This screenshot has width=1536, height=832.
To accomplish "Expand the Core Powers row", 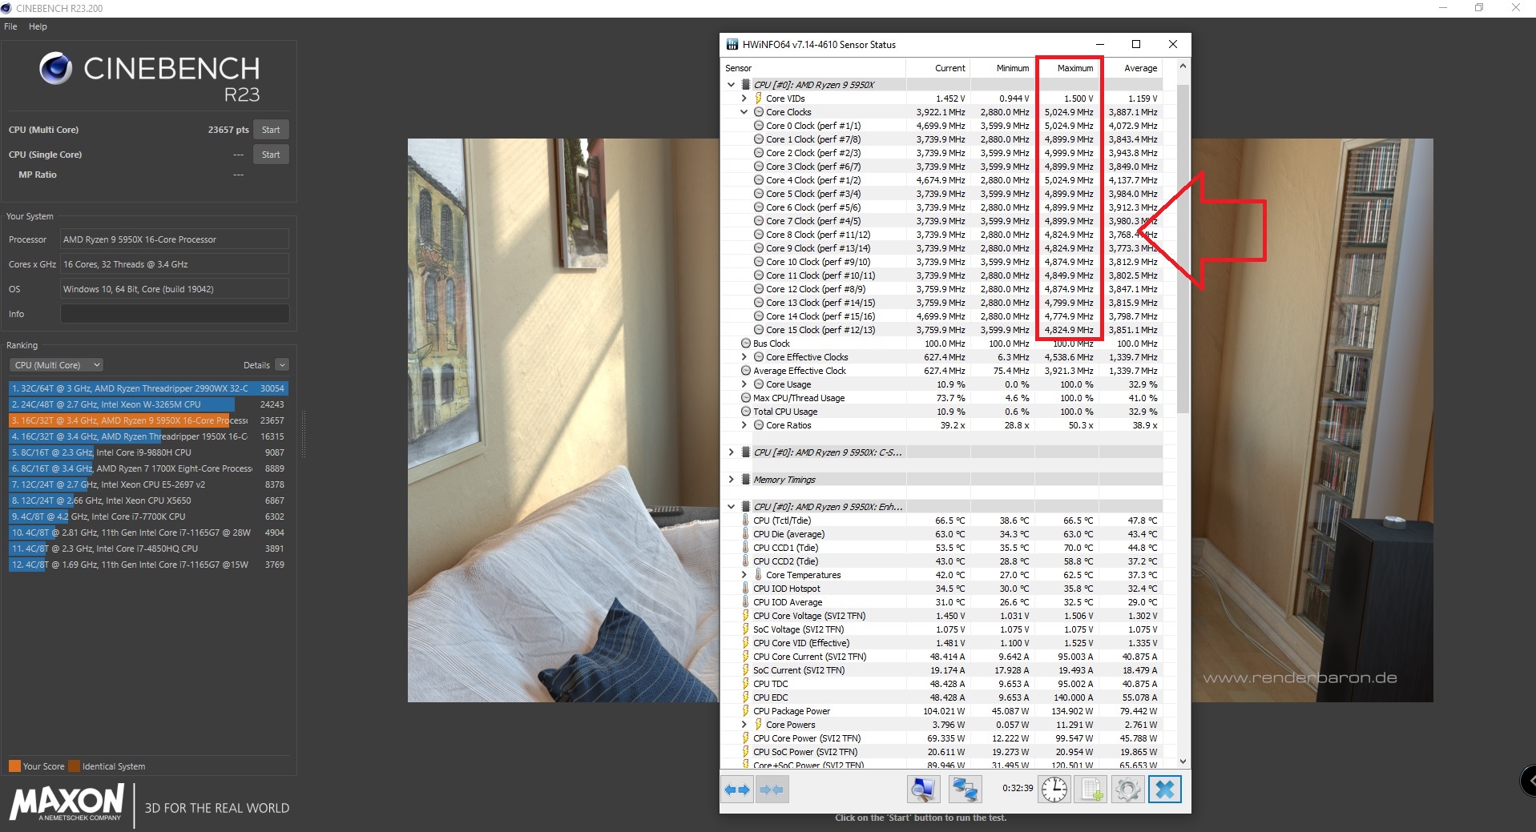I will pos(744,725).
